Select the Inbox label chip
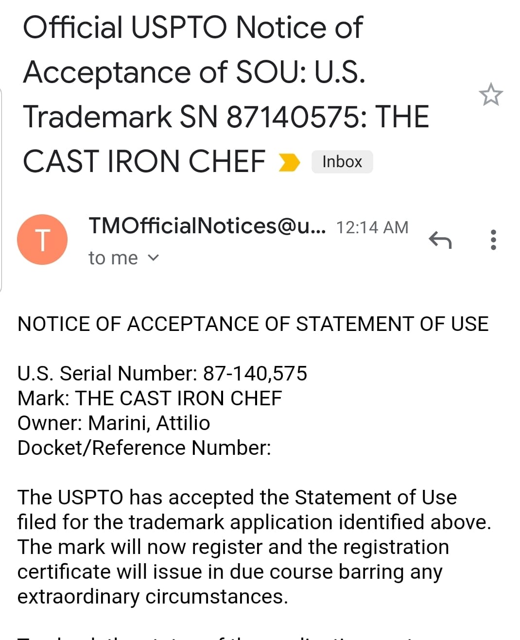This screenshot has height=640, width=520. tap(342, 162)
